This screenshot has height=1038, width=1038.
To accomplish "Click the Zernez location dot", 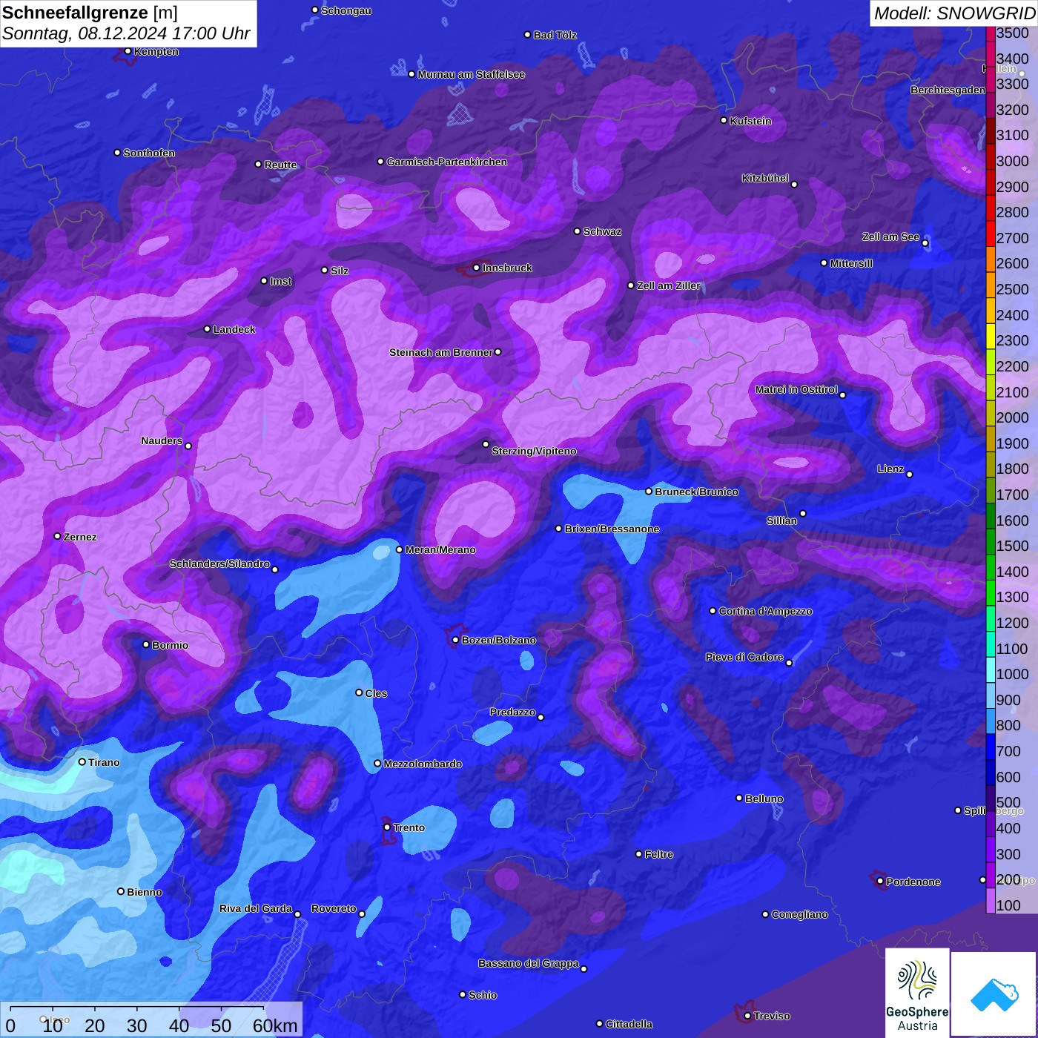I will click(x=58, y=536).
